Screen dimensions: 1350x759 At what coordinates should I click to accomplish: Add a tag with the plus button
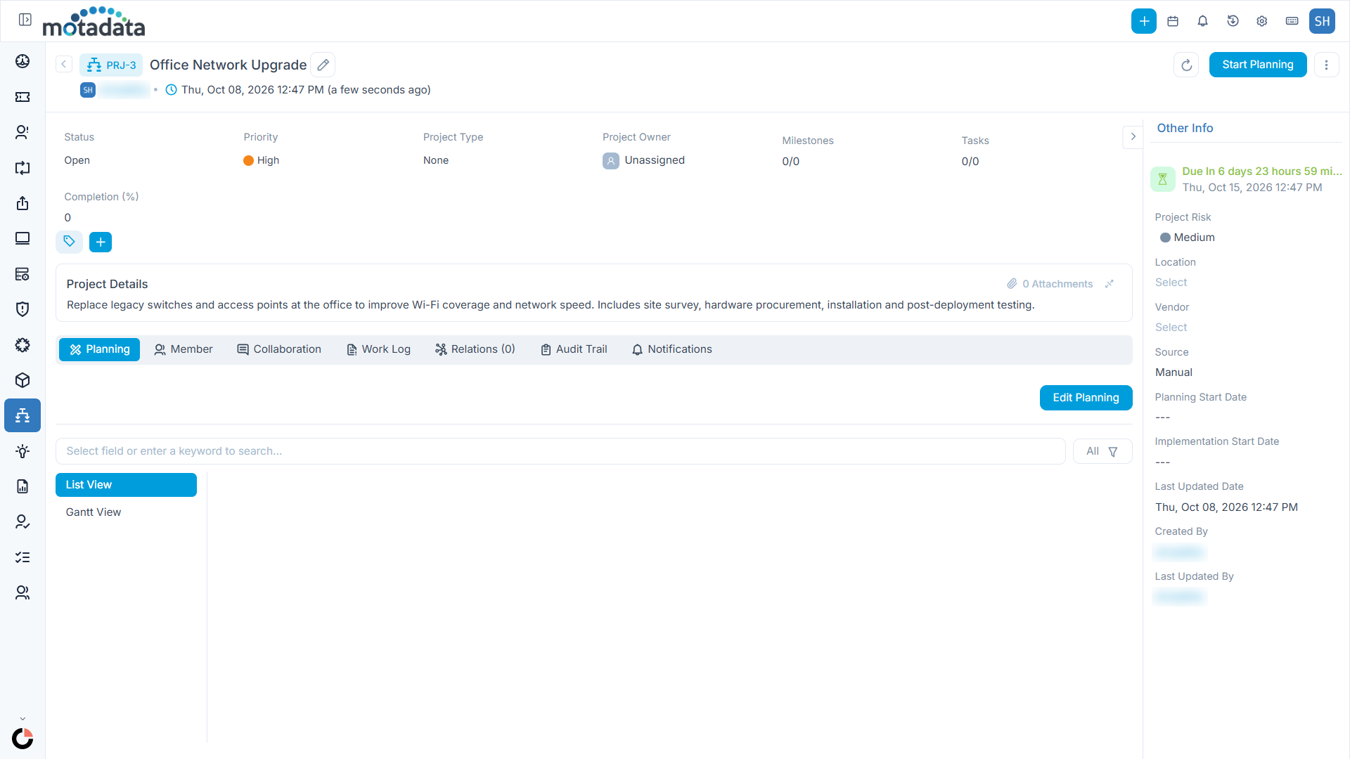[101, 242]
